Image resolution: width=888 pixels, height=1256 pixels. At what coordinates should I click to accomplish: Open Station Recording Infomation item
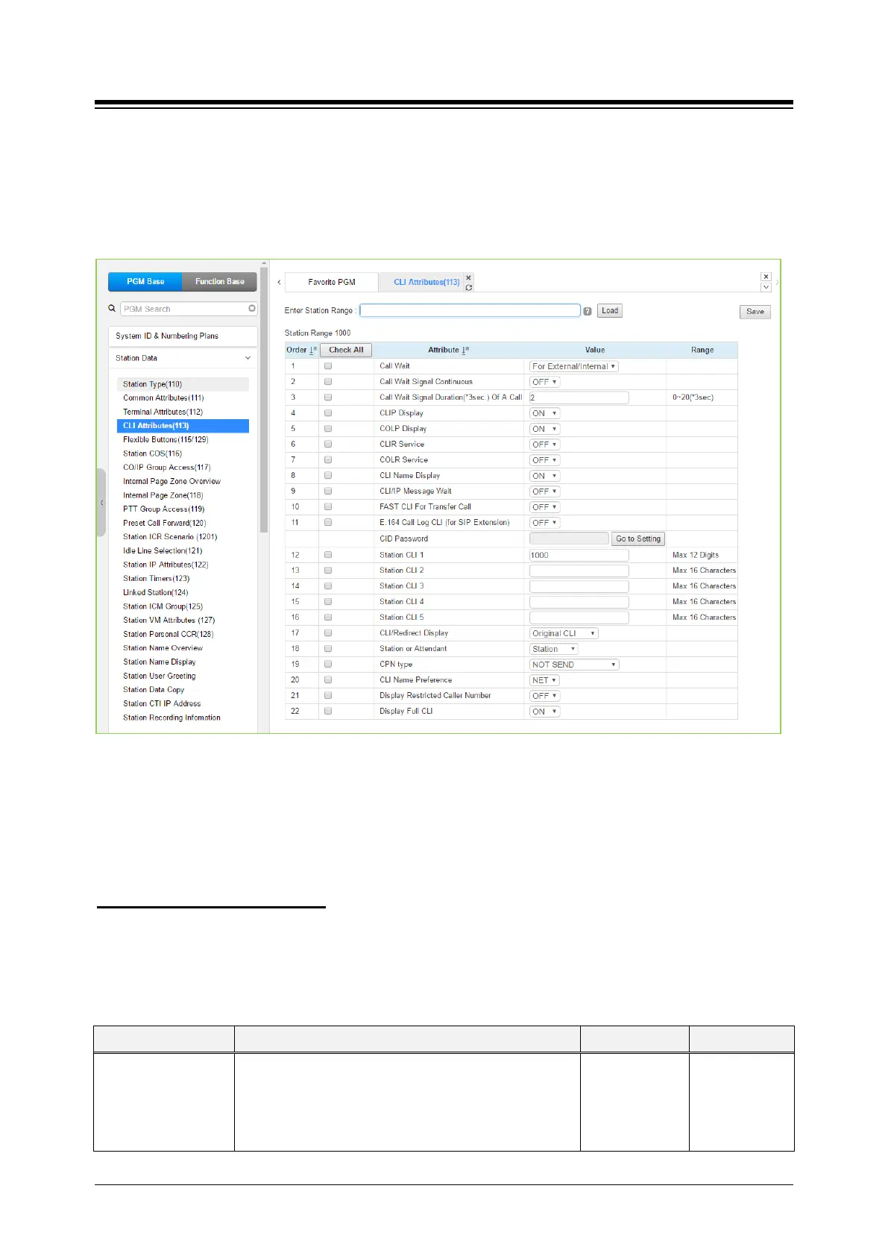point(171,718)
